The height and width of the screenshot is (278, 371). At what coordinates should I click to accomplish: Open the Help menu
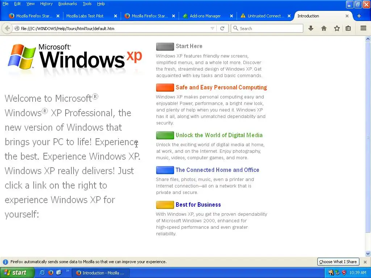click(101, 4)
